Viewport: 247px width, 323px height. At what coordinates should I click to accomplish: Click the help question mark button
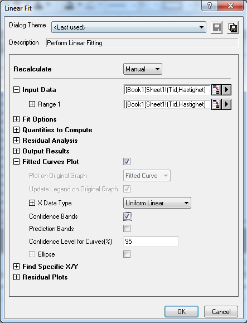click(x=209, y=6)
